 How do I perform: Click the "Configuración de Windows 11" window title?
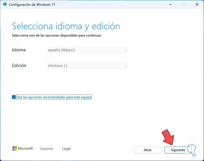coord(32,5)
